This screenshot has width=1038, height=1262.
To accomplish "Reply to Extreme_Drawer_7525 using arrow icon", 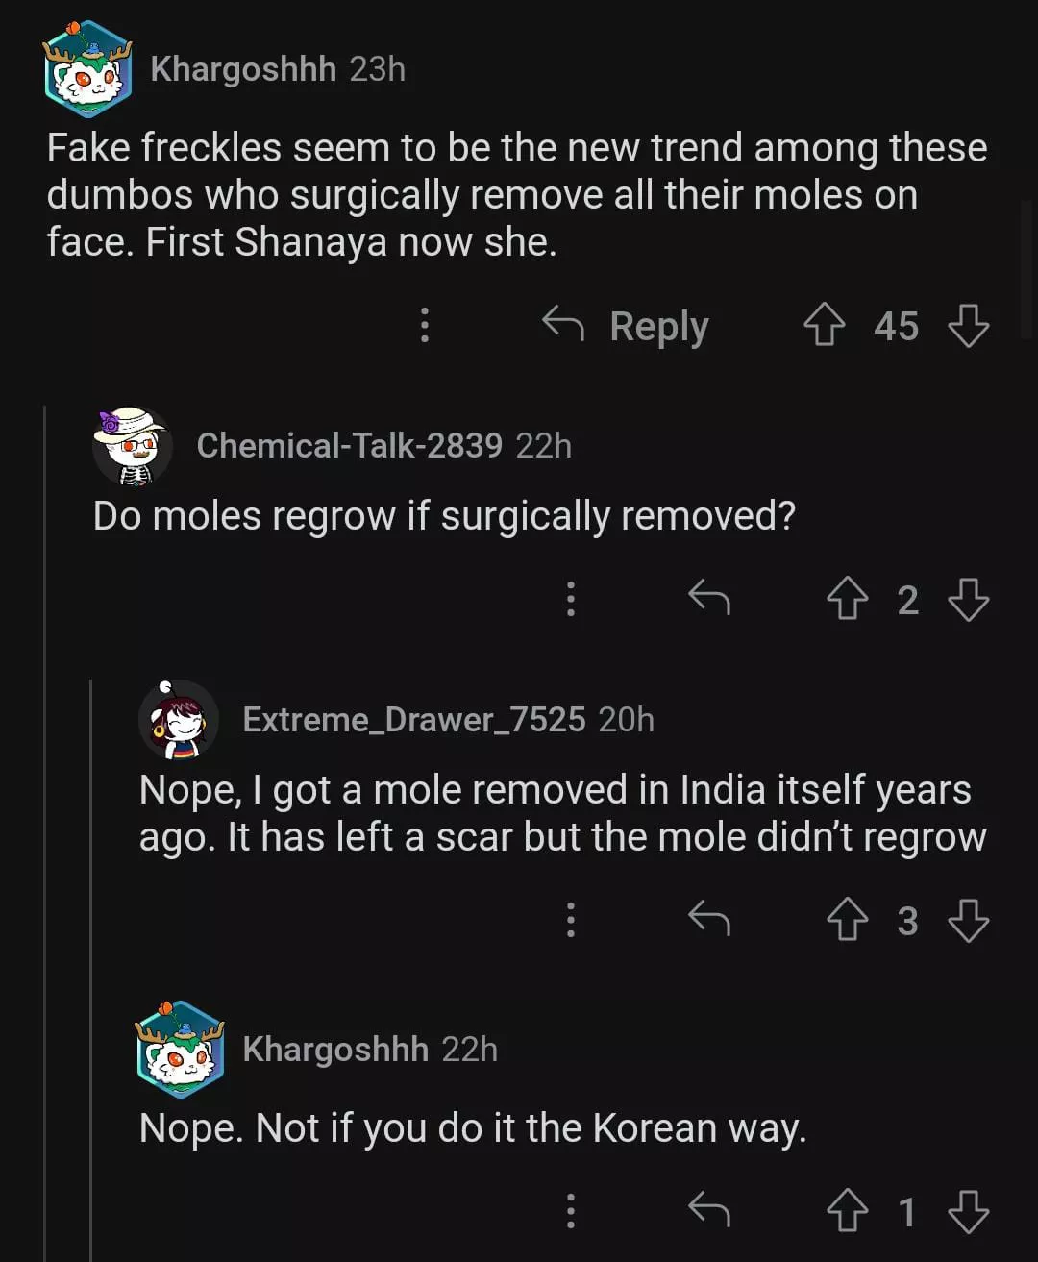I will tap(709, 920).
